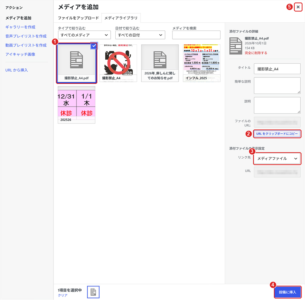Click the 説明 text area
Viewport: 305px width, 300px height.
[277, 105]
